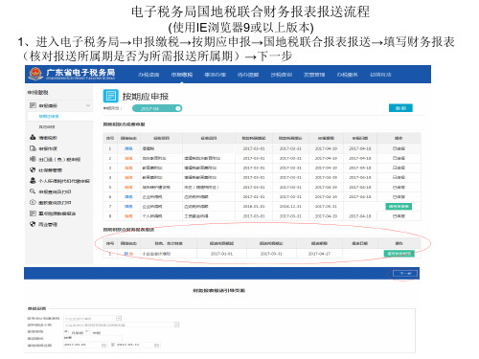Select 按期应申报 in the sidebar submenu
Image resolution: width=479 pixels, height=359 pixels.
point(49,116)
